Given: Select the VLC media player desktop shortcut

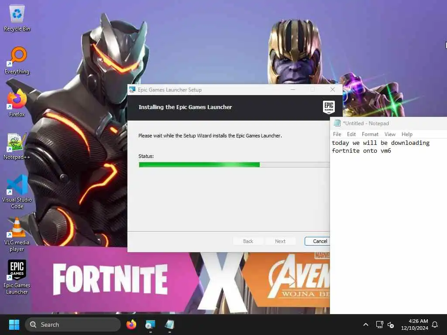Looking at the screenshot, I should coord(17,235).
